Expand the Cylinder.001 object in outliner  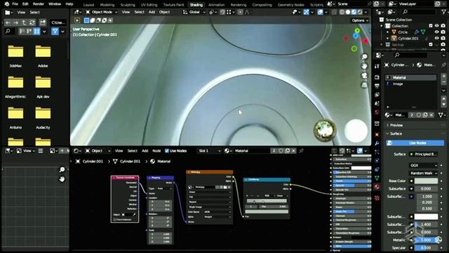coord(387,38)
